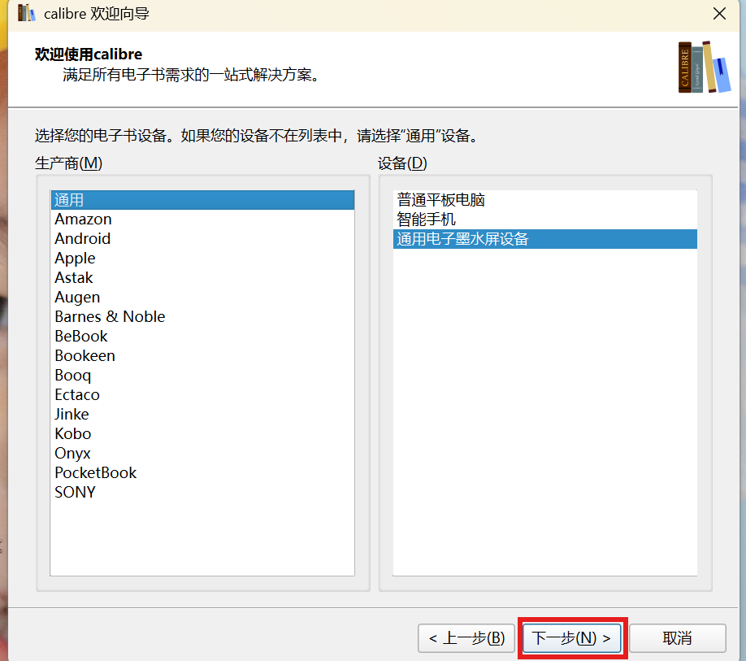
Task: Click the calibre bookshelf logo in header
Action: coord(704,67)
